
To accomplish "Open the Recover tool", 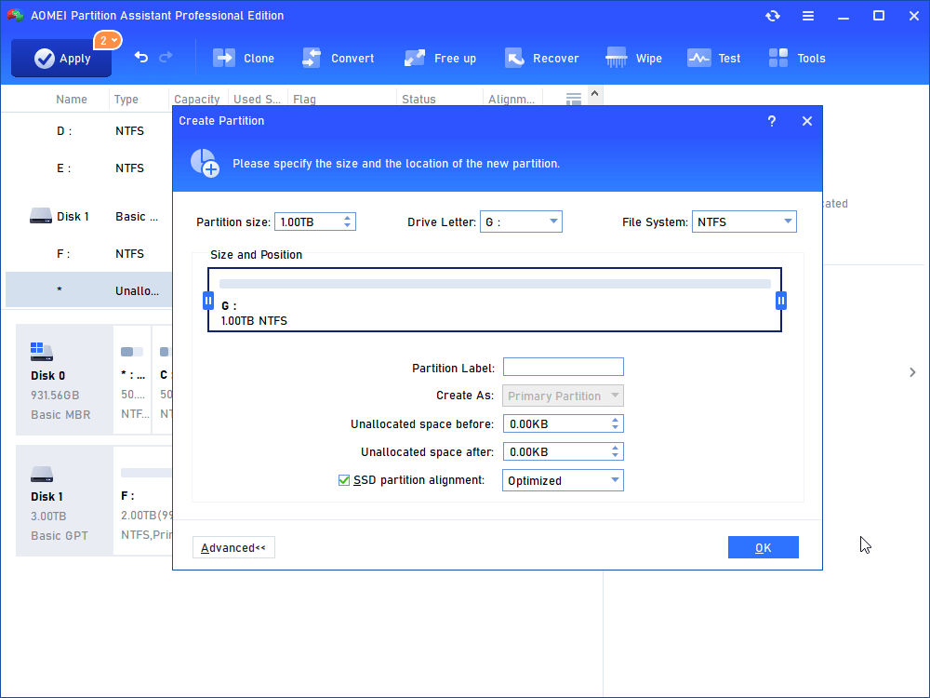I will (x=541, y=58).
